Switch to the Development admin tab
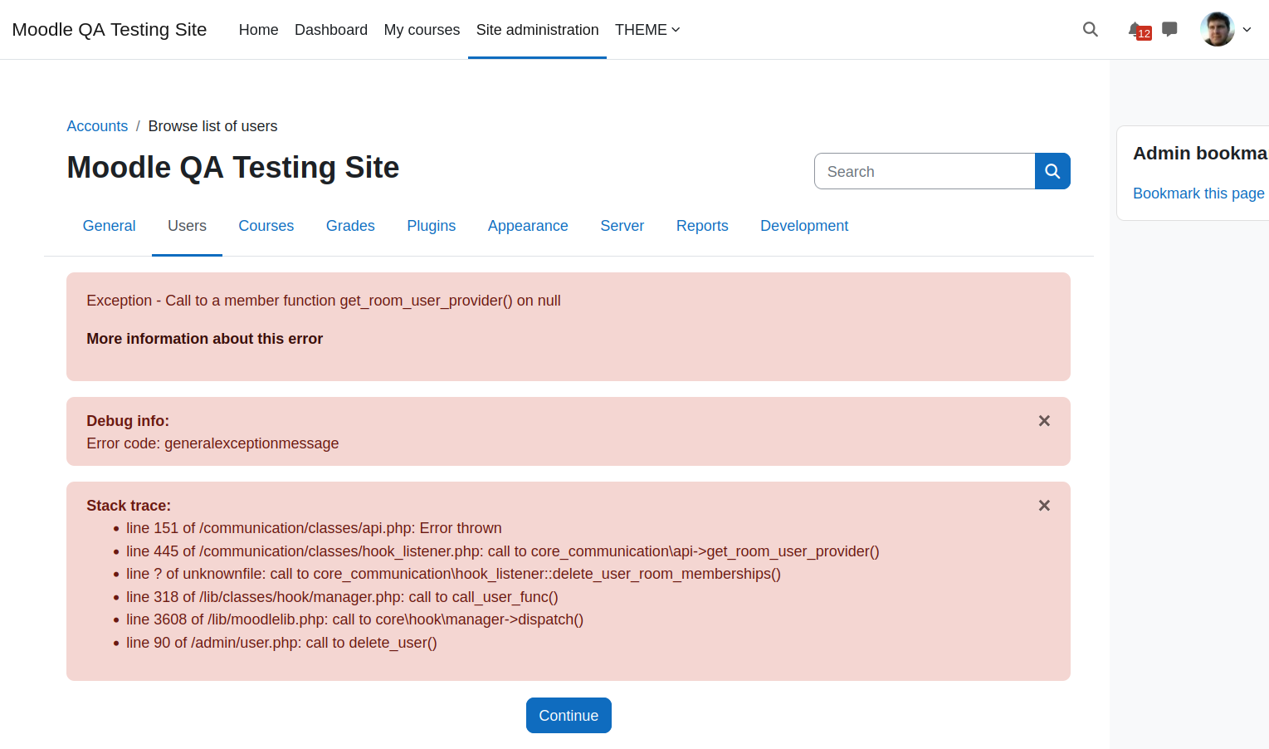1269x749 pixels. pyautogui.click(x=804, y=226)
